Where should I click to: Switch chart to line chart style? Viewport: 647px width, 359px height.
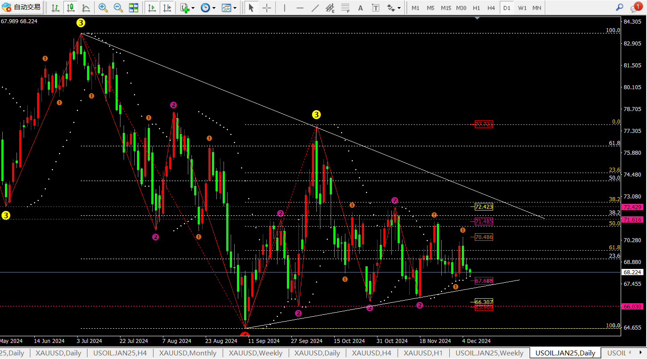tap(85, 8)
